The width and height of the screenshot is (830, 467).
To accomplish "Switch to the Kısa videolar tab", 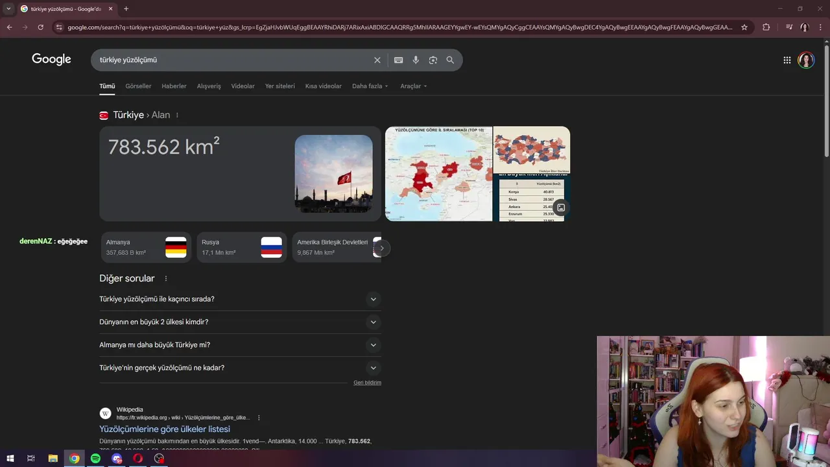I will click(x=323, y=86).
